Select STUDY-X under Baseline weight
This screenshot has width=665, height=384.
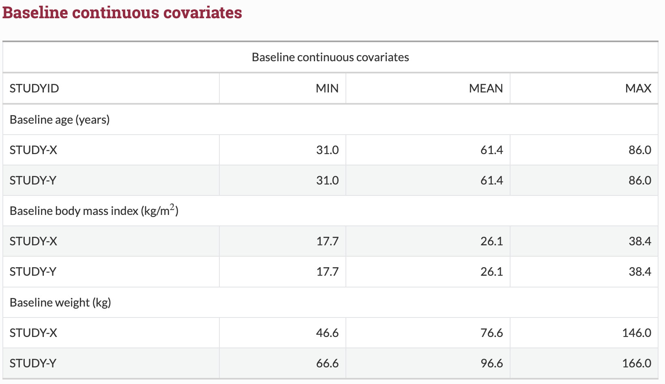click(x=33, y=333)
